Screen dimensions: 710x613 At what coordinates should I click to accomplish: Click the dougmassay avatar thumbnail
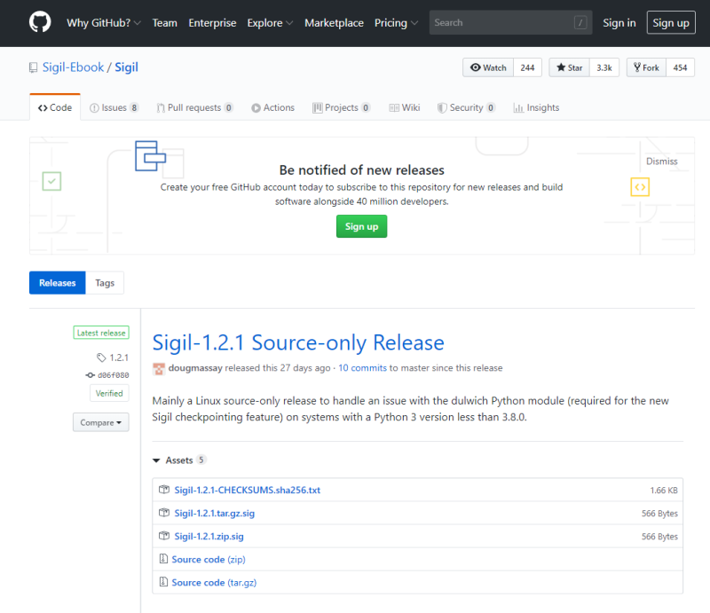point(159,368)
